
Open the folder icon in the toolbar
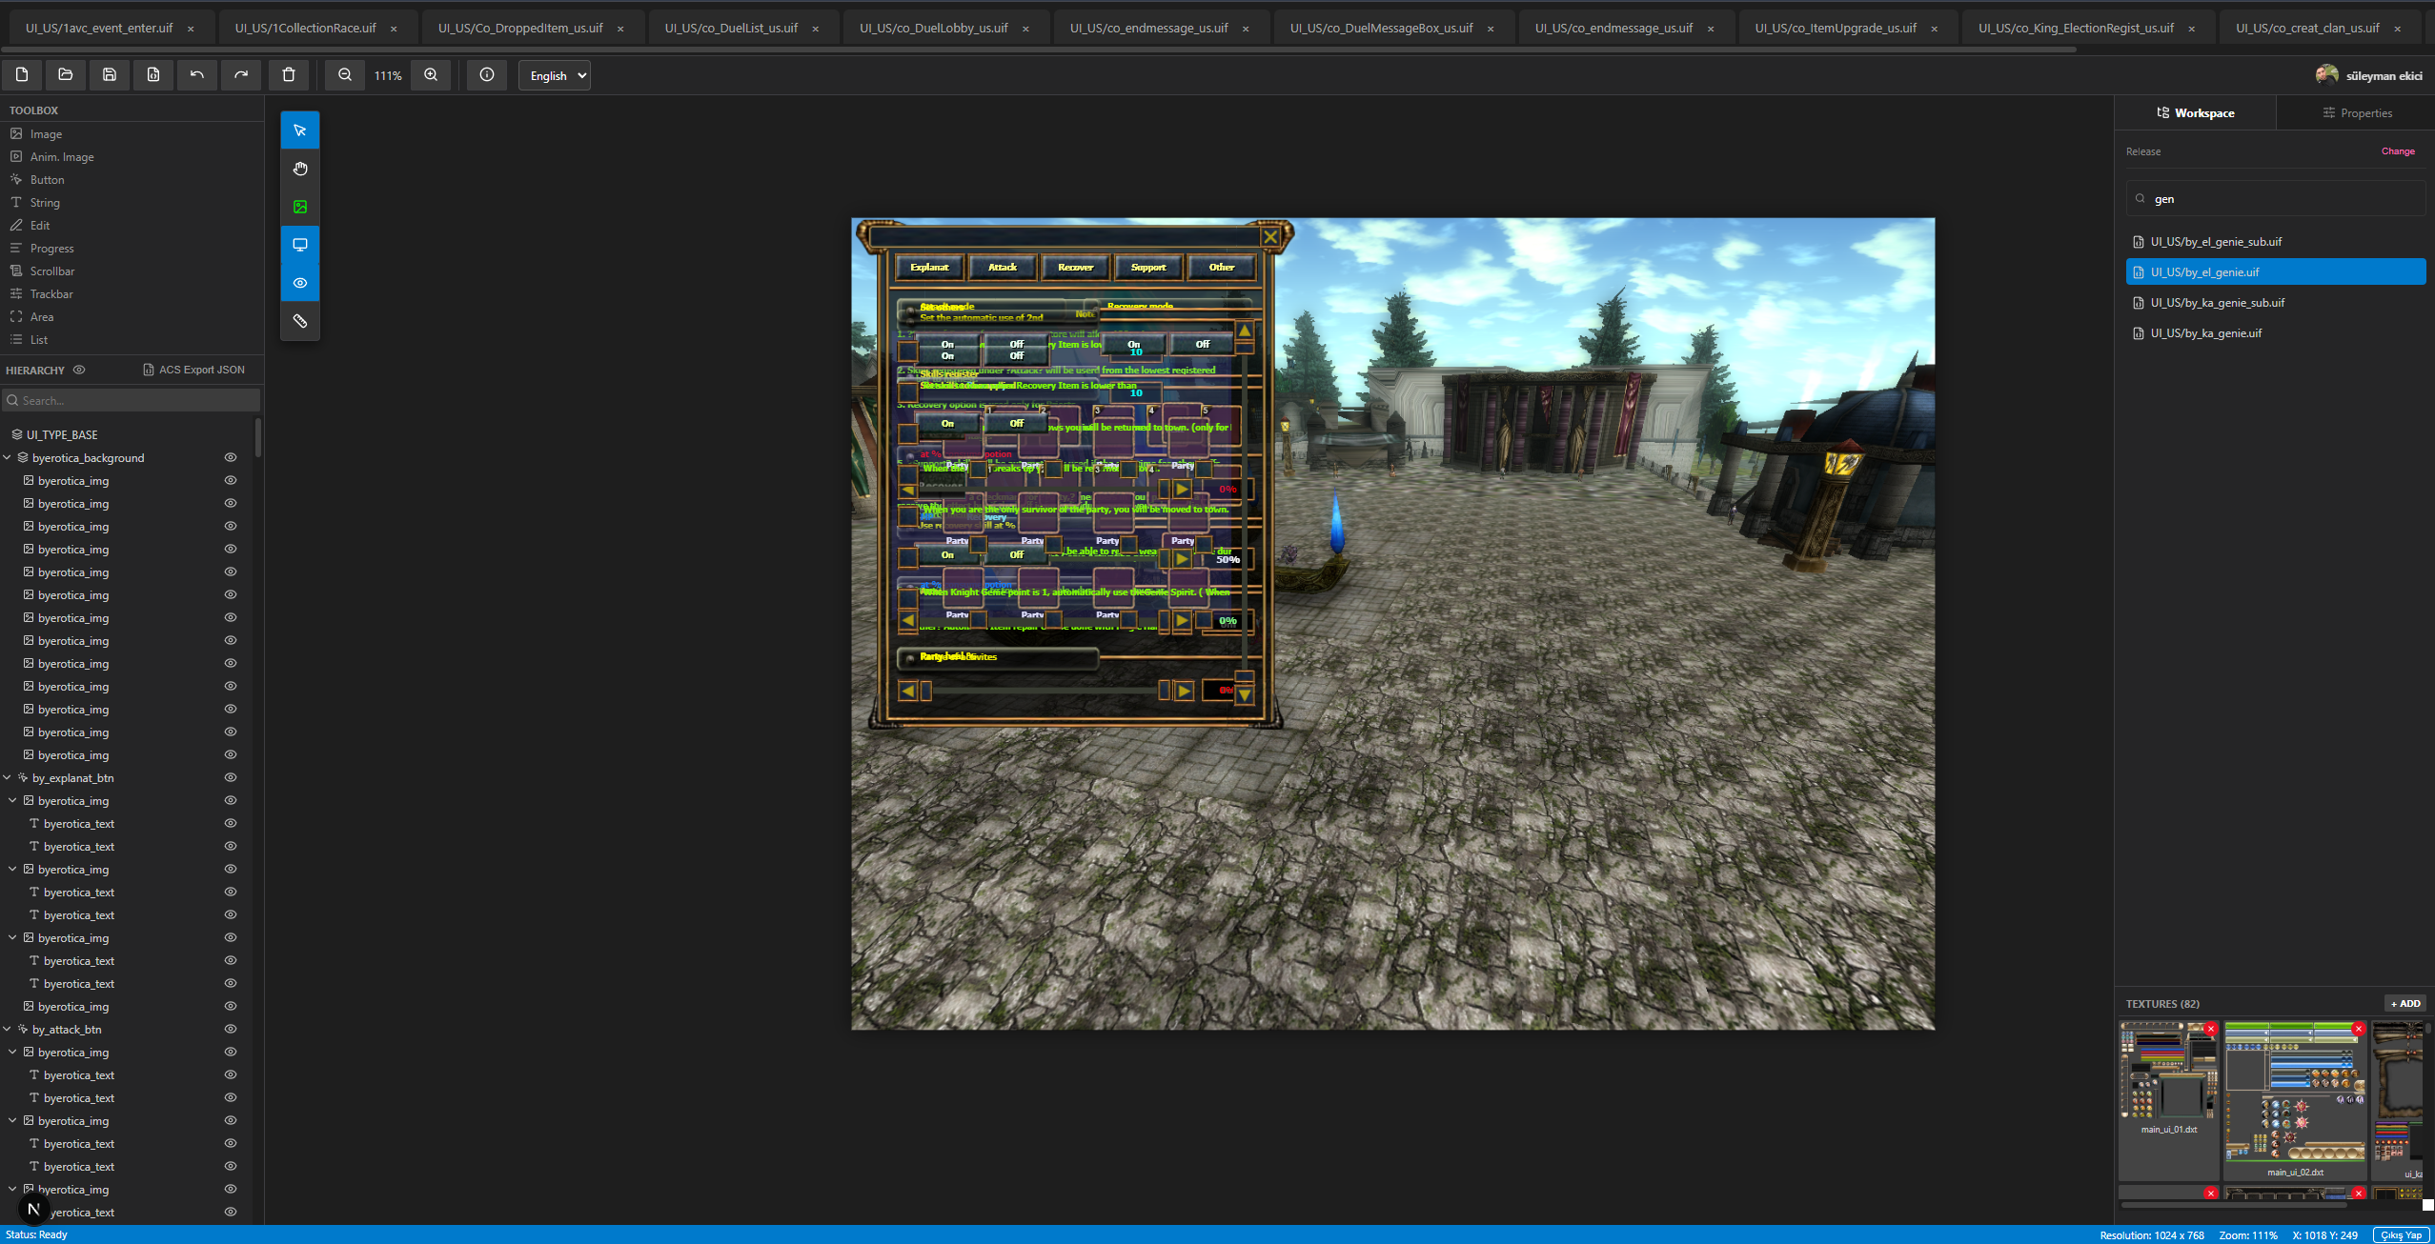pos(66,74)
